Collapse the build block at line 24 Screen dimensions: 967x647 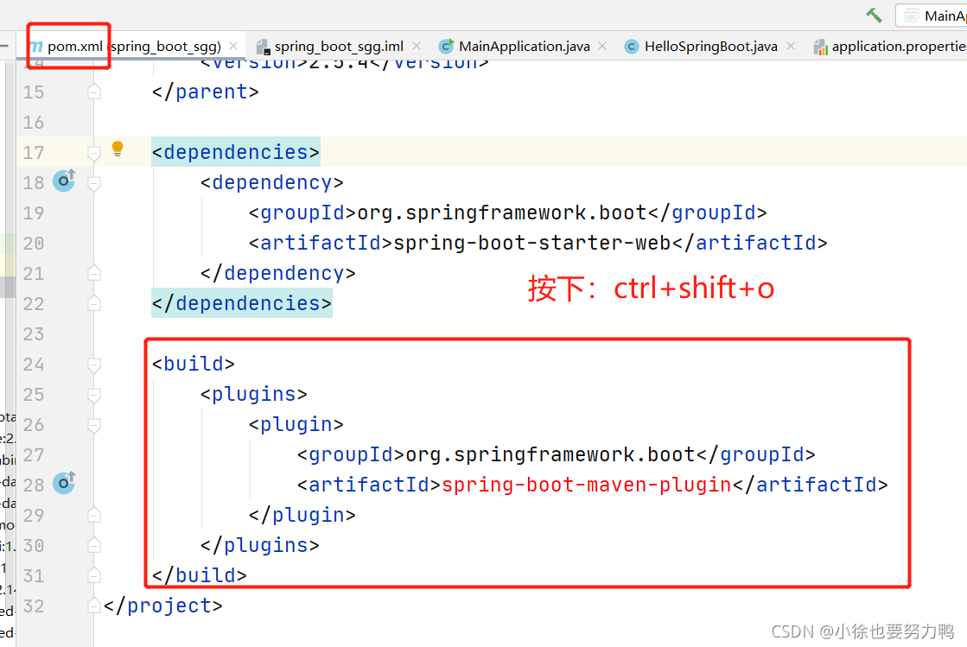tap(93, 365)
